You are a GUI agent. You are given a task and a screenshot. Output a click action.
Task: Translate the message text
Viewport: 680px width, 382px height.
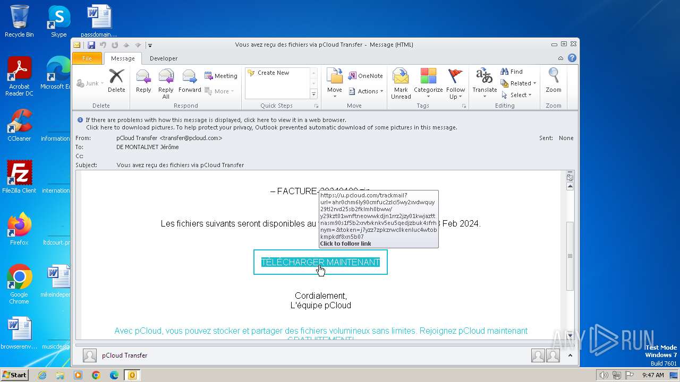(484, 84)
